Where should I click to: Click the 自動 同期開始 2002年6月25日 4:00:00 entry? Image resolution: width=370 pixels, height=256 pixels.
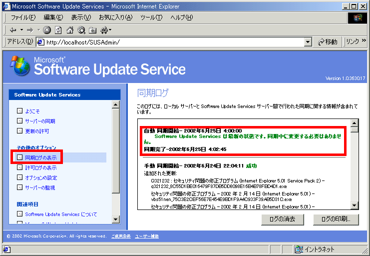193,130
